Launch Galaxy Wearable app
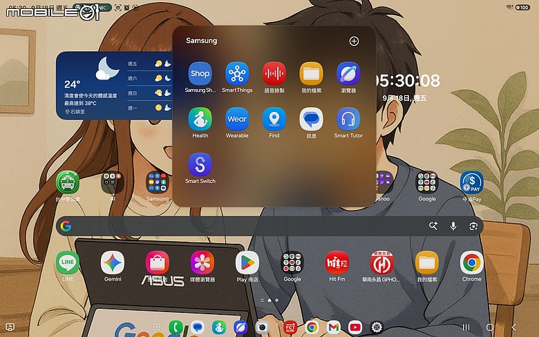The height and width of the screenshot is (337, 539). click(237, 119)
